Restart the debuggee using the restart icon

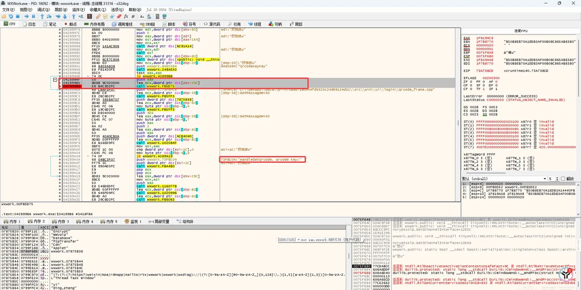pos(11,16)
